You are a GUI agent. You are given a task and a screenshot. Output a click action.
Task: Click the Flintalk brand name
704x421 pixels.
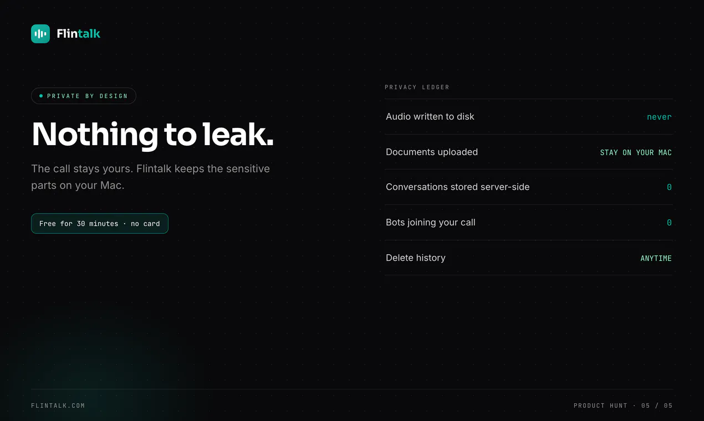point(78,34)
